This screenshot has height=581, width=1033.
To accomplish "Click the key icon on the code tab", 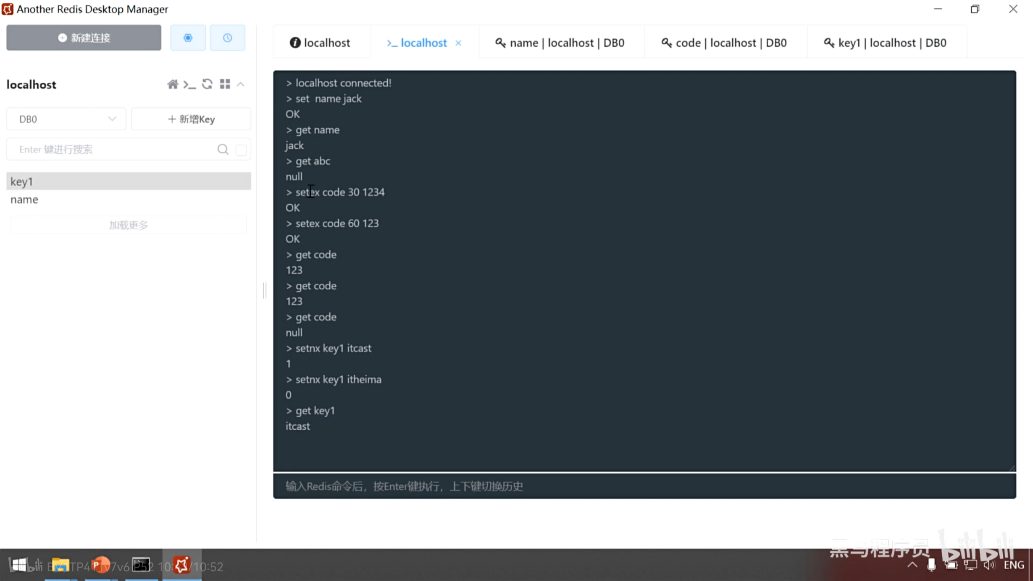I will 667,43.
